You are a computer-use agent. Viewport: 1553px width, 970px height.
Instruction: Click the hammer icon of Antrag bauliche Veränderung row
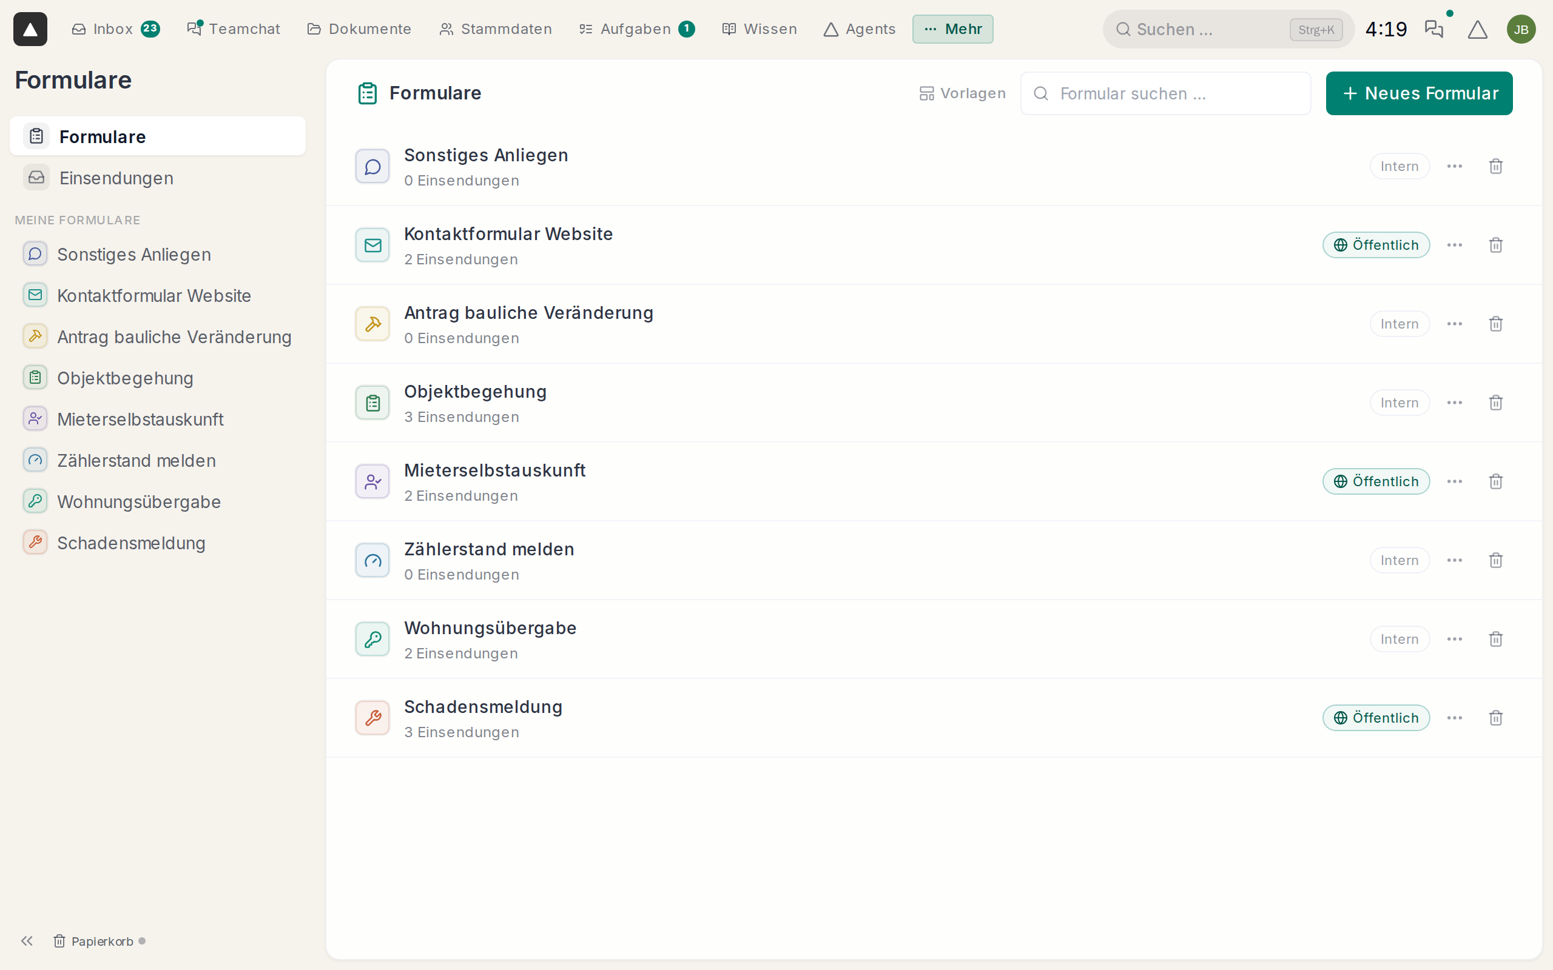coord(373,324)
